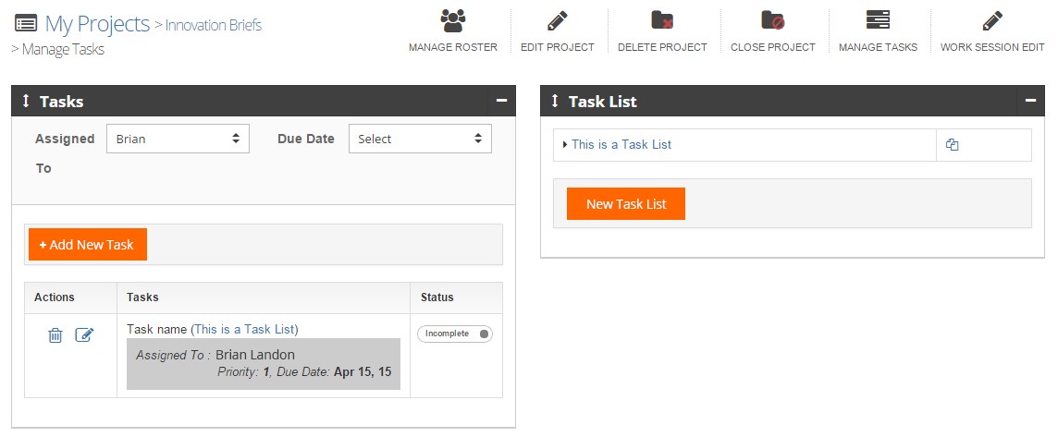Click the WORK SESSION EDIT label
This screenshot has height=437, width=1058.
point(991,47)
